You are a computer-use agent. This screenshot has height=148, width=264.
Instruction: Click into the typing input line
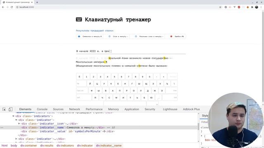pos(131,51)
